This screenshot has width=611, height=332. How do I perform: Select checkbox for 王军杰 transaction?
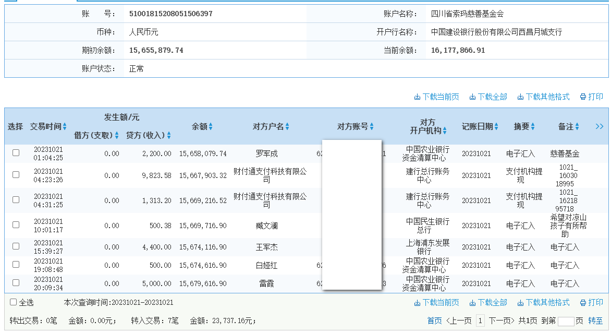pos(16,246)
